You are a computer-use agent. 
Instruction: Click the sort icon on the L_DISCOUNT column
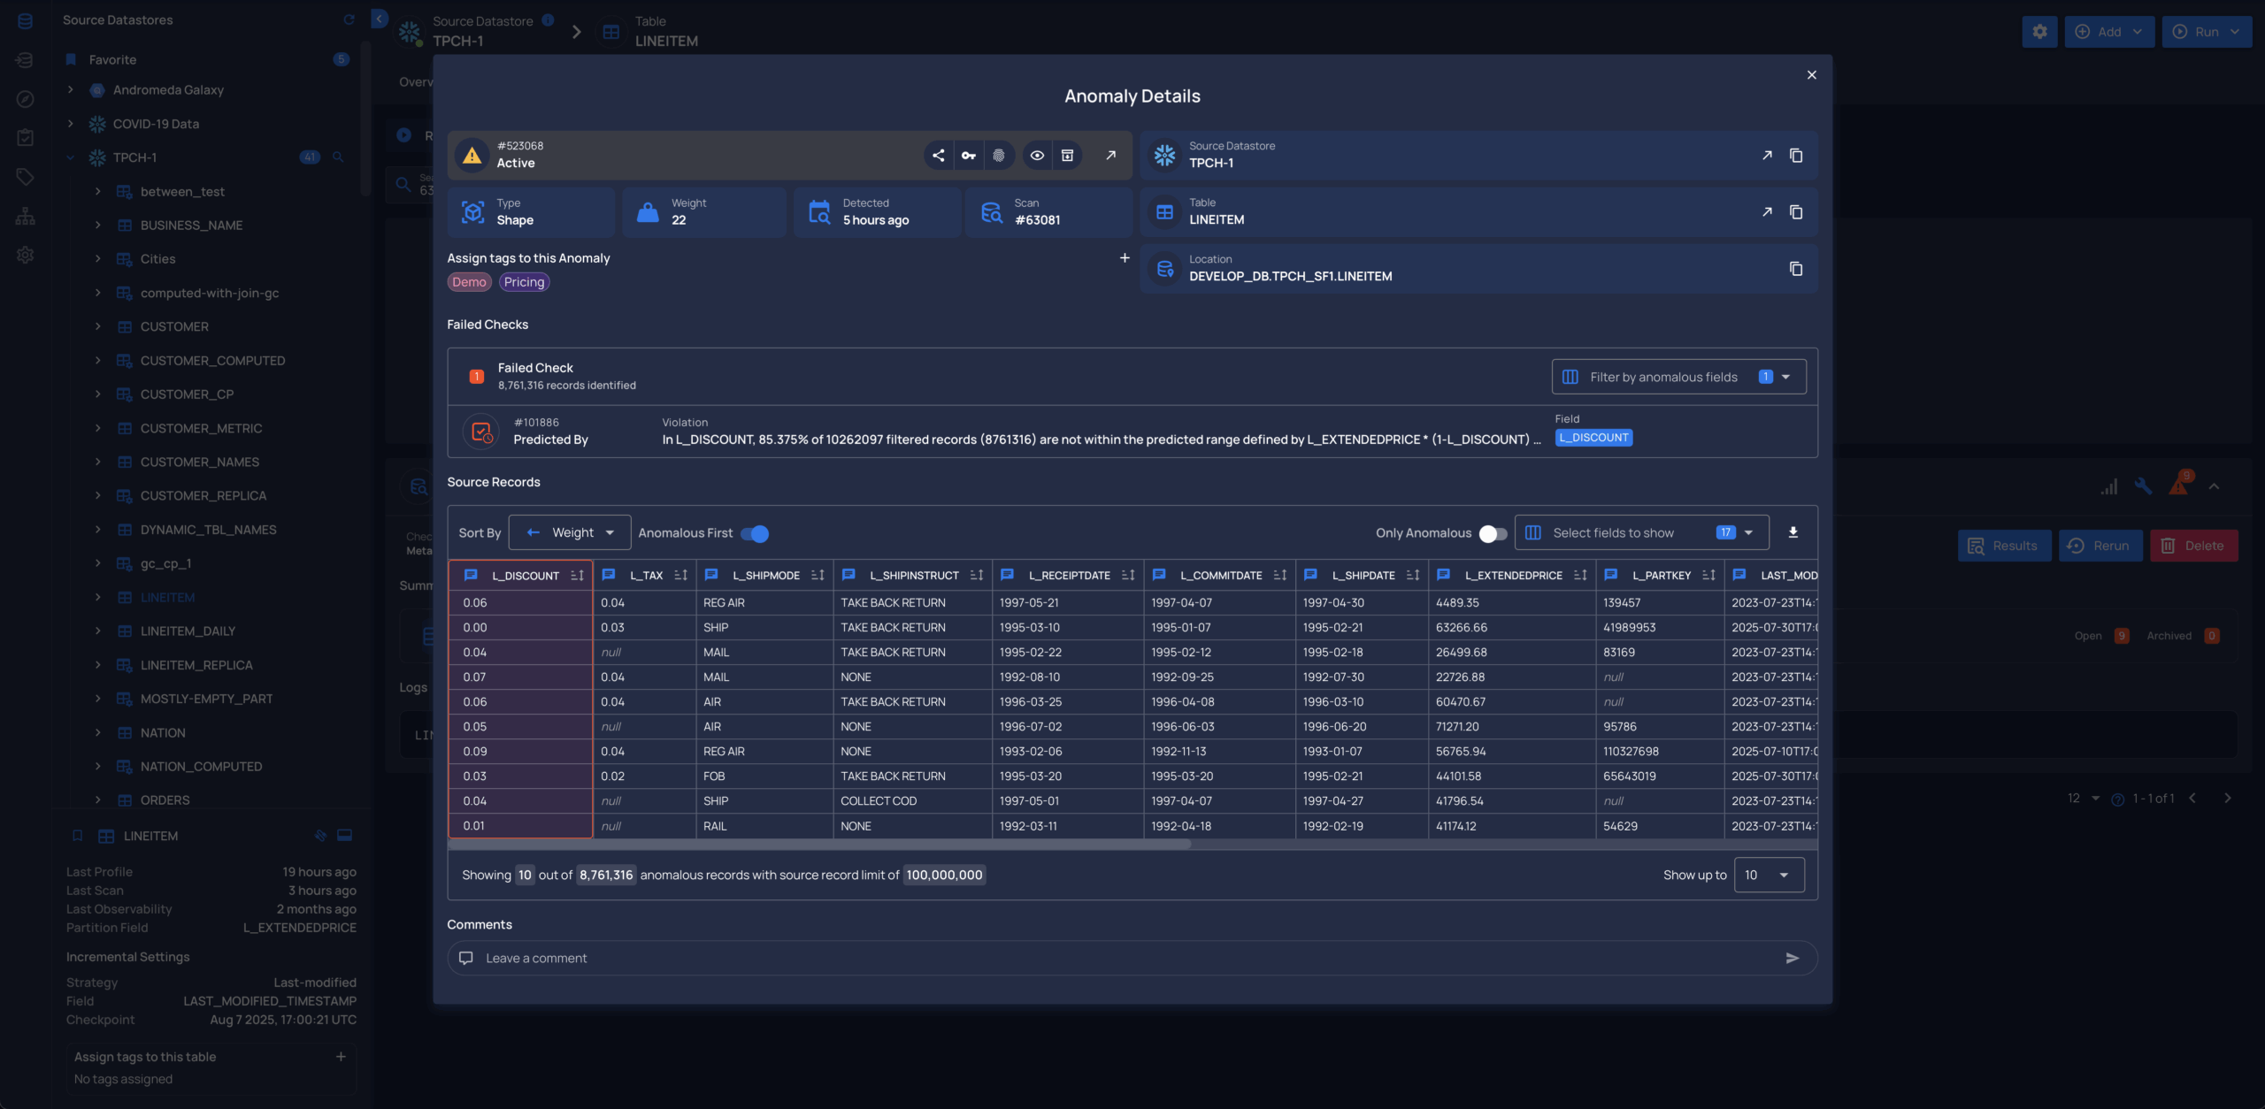tap(577, 575)
